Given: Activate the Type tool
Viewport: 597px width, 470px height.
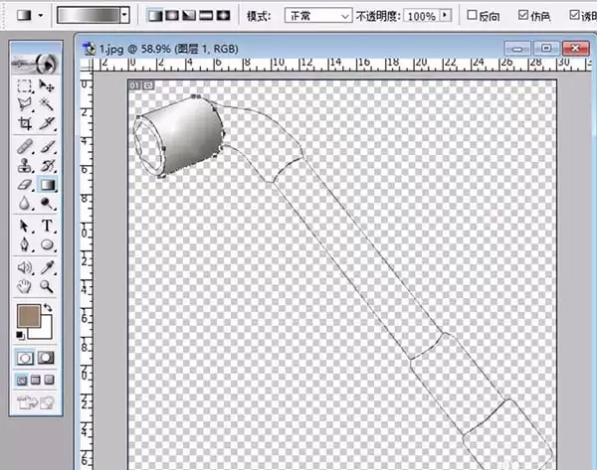Looking at the screenshot, I should (47, 226).
